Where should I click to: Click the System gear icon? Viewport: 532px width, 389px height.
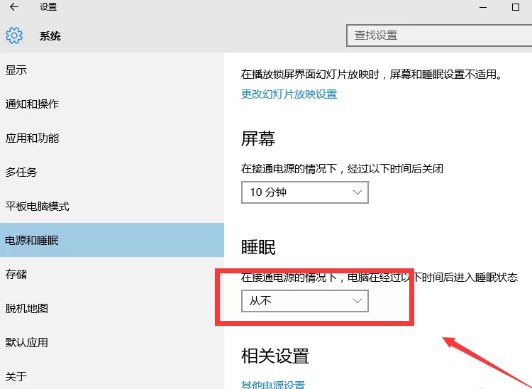pos(14,35)
